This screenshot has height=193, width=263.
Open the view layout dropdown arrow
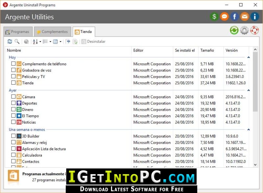click(x=60, y=41)
